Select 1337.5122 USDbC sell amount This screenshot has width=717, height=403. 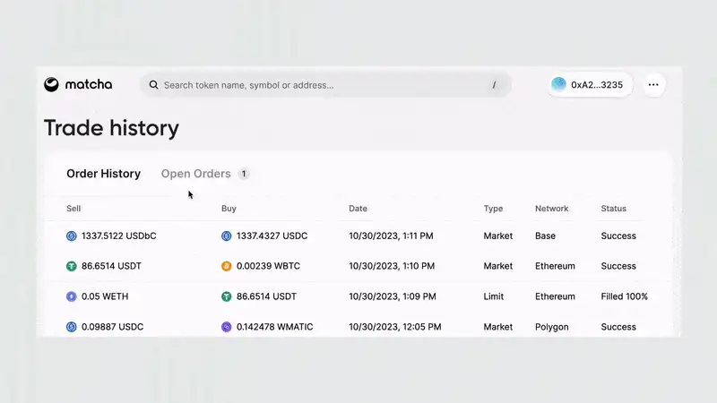click(x=119, y=236)
